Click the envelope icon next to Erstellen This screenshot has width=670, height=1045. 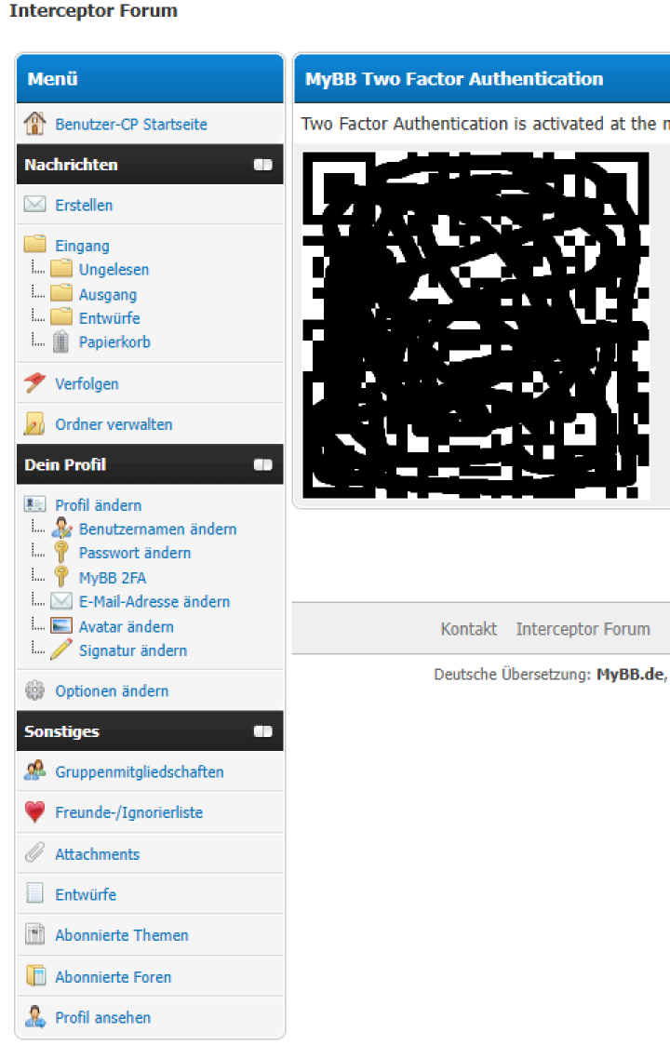coord(34,204)
